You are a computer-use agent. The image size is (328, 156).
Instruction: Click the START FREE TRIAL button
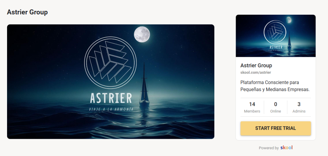275,128
